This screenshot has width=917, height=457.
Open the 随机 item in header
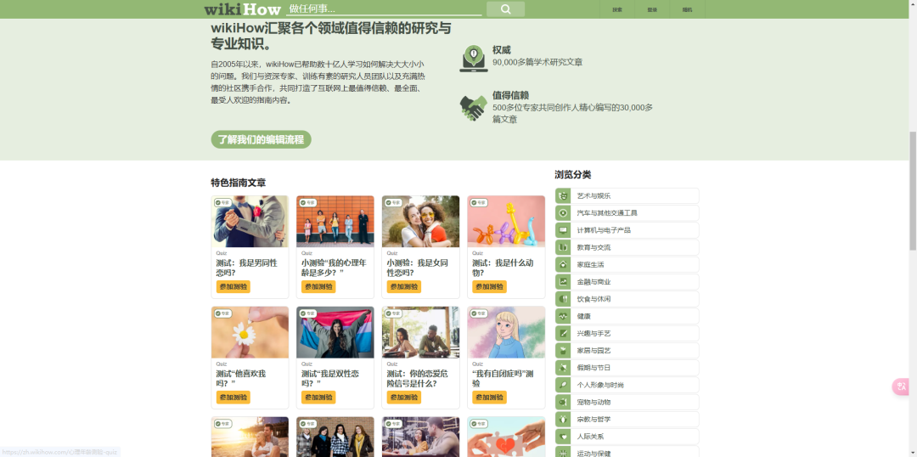coord(687,9)
